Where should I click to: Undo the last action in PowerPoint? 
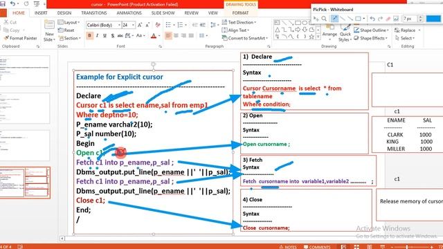pos(12,4)
